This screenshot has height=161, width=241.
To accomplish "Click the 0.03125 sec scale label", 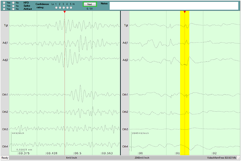I will point(24,149).
